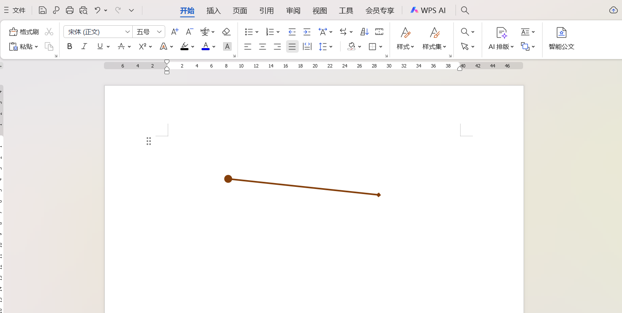Select the arrow line shape in the document
This screenshot has height=313, width=622.
[x=303, y=186]
